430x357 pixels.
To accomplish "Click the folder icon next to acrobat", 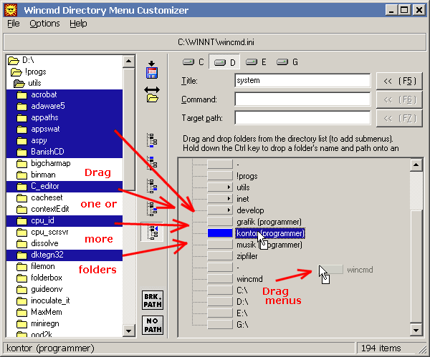I will click(x=21, y=95).
